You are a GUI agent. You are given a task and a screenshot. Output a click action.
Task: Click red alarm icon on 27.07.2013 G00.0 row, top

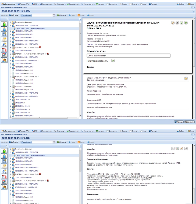48,54
